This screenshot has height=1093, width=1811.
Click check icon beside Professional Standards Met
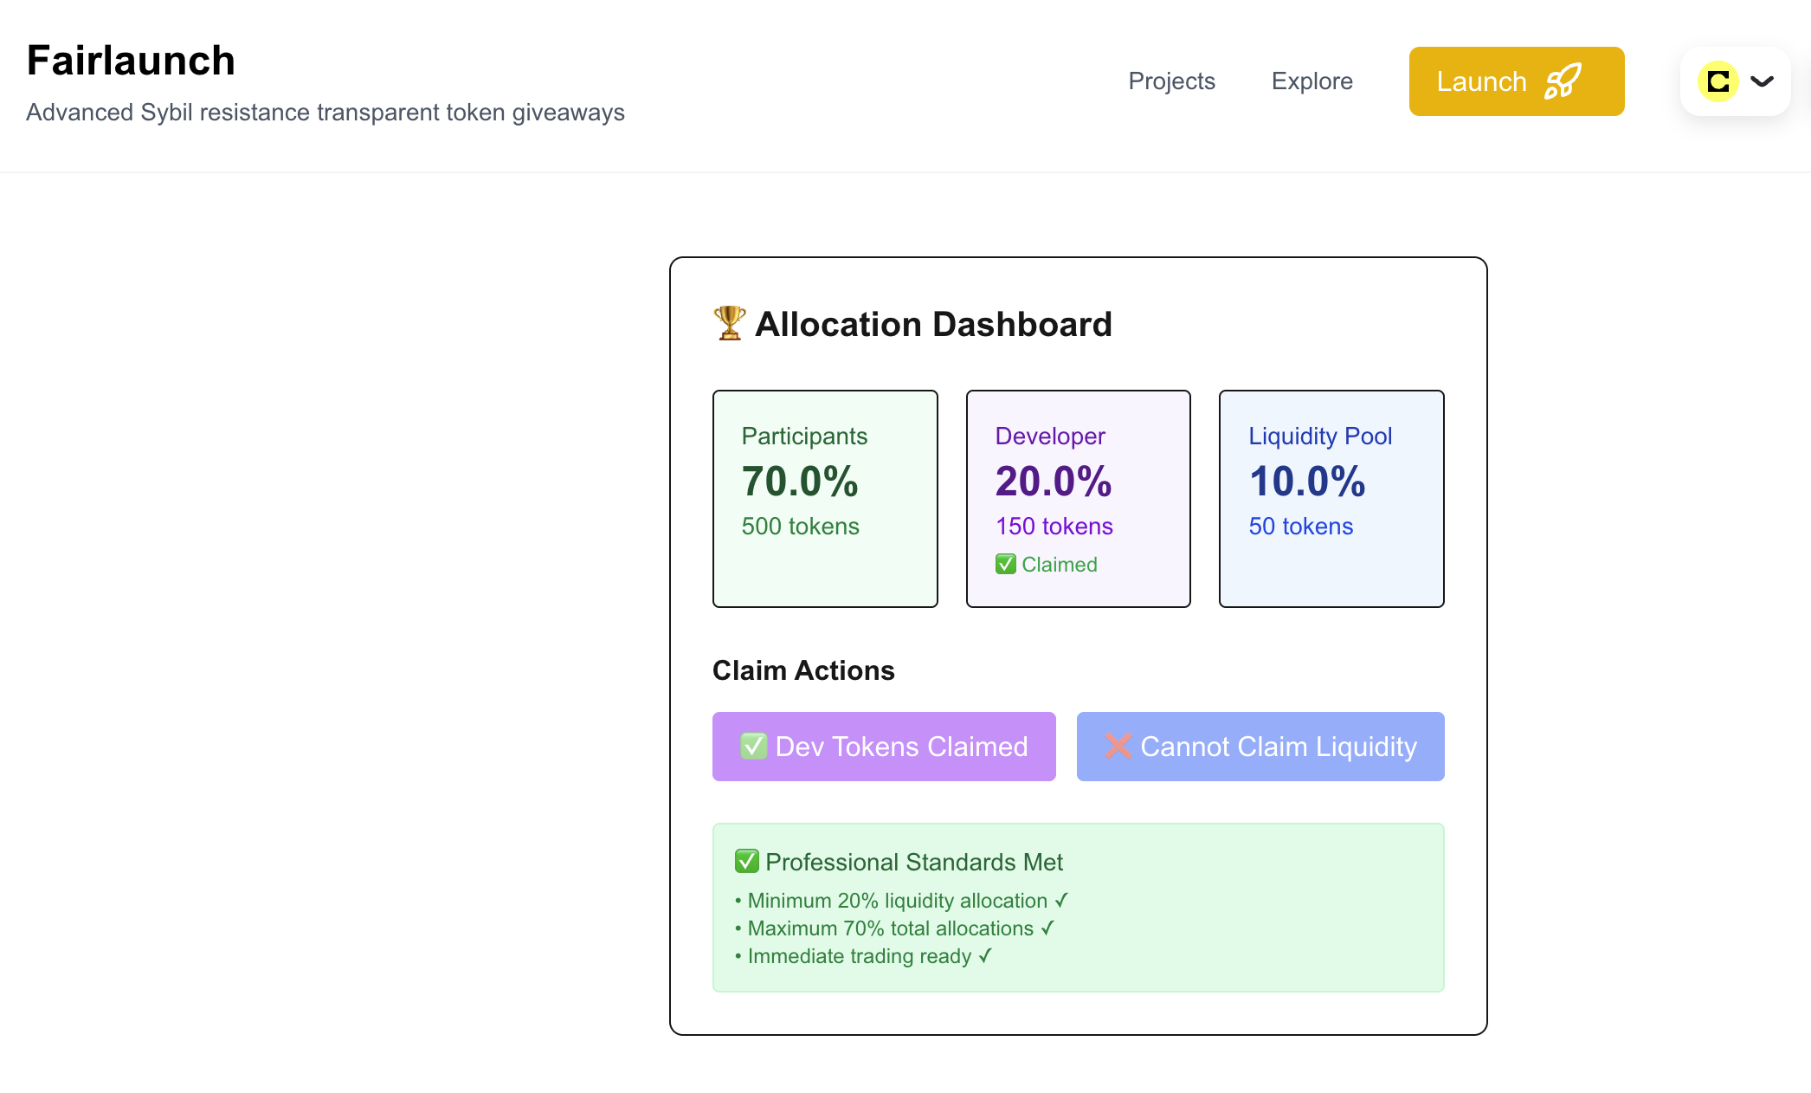click(746, 862)
